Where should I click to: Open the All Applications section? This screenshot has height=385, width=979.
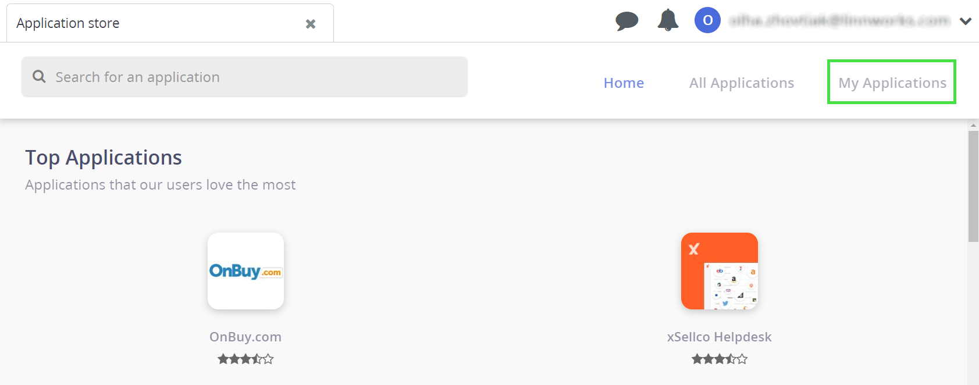point(742,83)
